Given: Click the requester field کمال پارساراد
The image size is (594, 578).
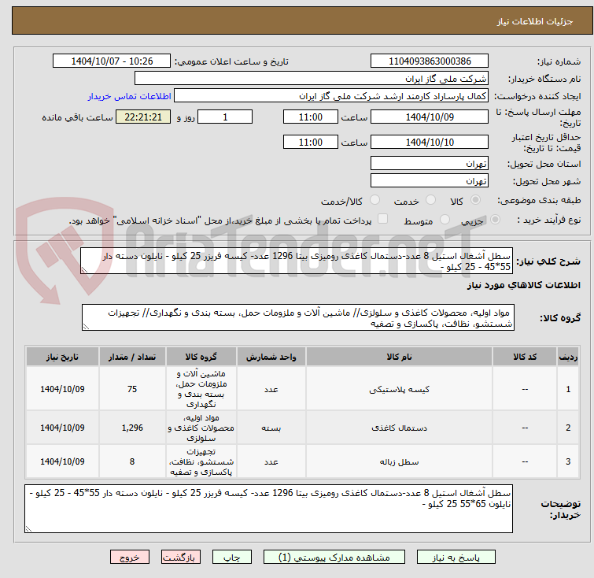Looking at the screenshot, I should pos(331,96).
